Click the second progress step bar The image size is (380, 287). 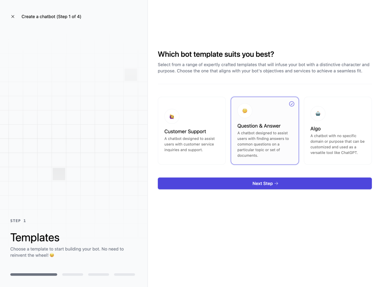[73, 274]
